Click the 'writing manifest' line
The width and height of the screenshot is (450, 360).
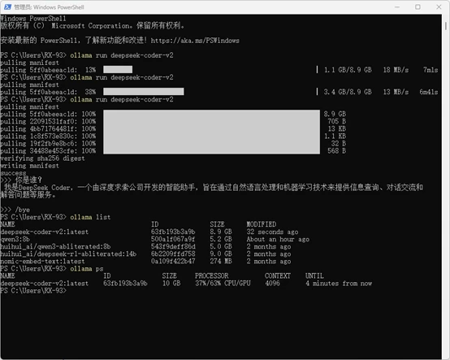tap(29, 166)
